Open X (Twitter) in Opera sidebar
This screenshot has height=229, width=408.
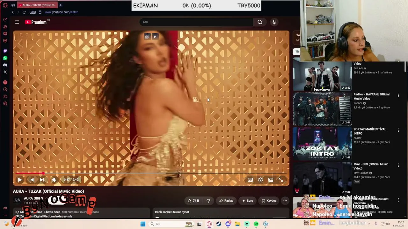[5, 72]
